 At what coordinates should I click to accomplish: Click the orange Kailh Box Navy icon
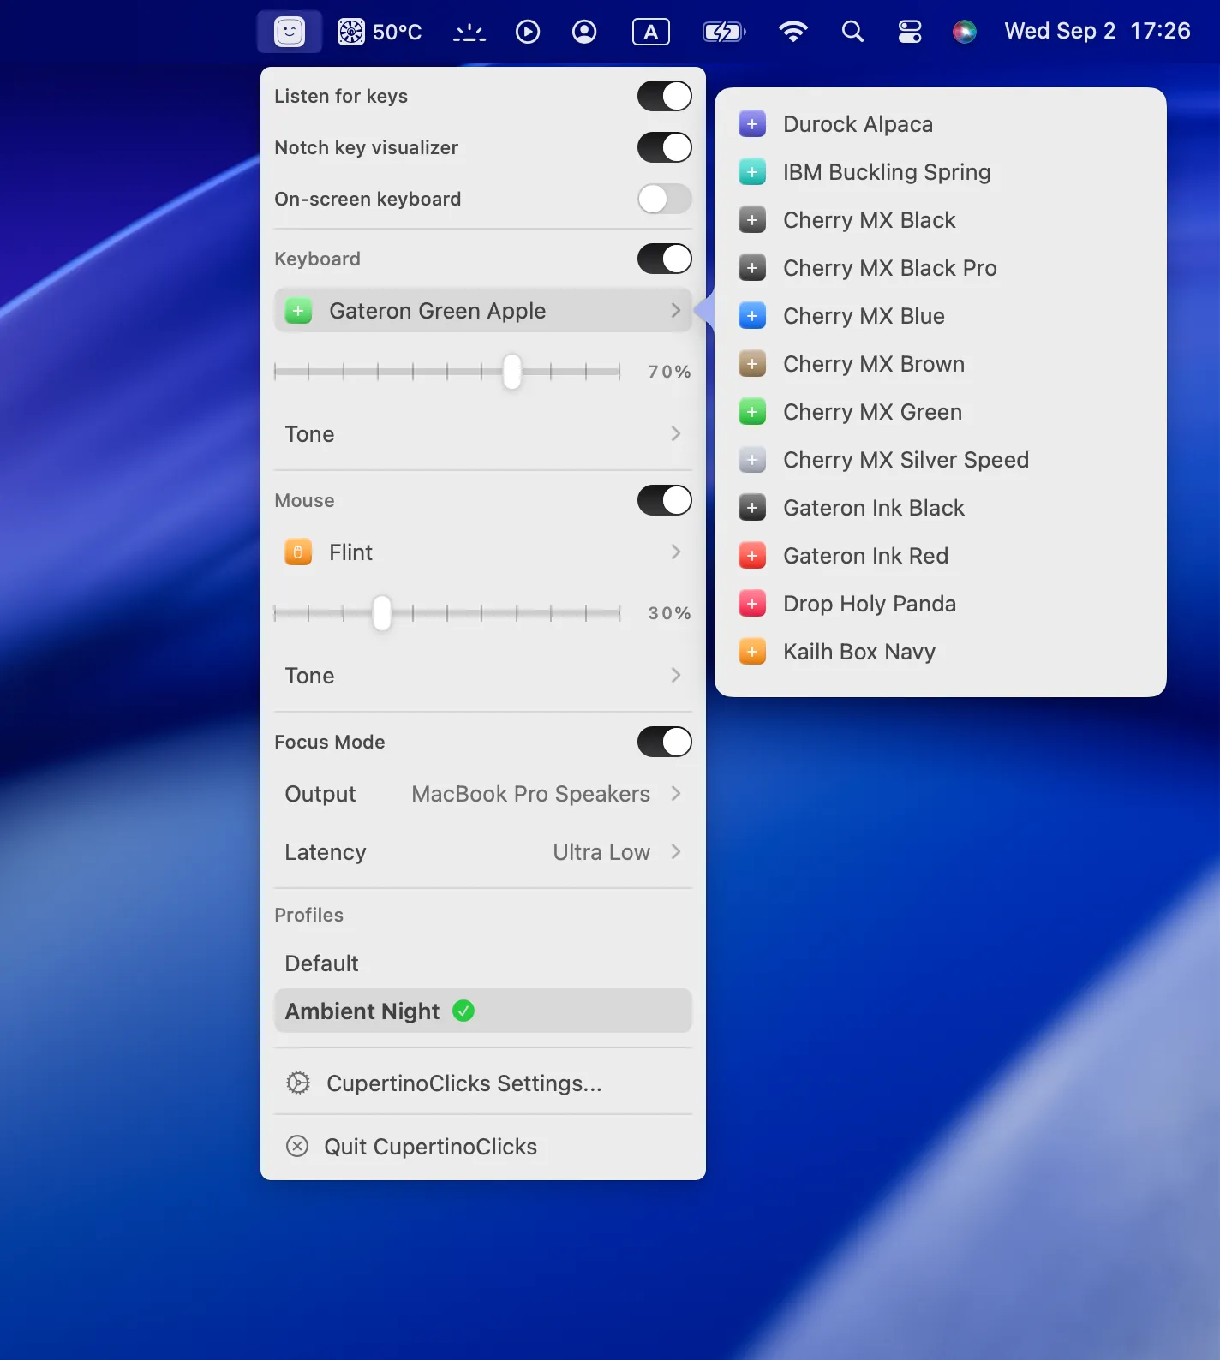752,652
